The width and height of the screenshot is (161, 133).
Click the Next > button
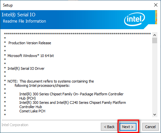pos(128,127)
